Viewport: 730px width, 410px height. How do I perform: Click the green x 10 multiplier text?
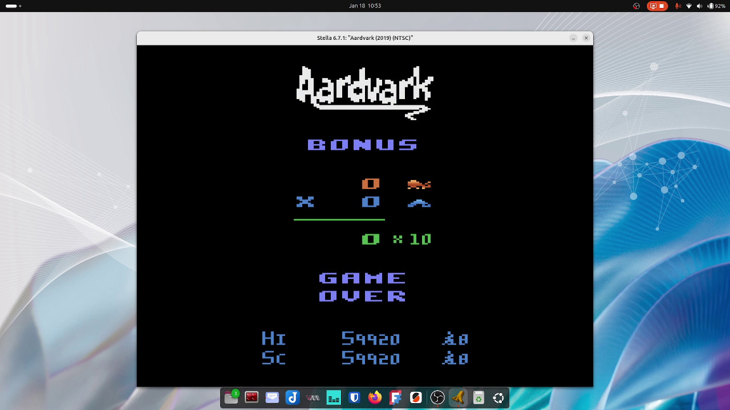412,240
